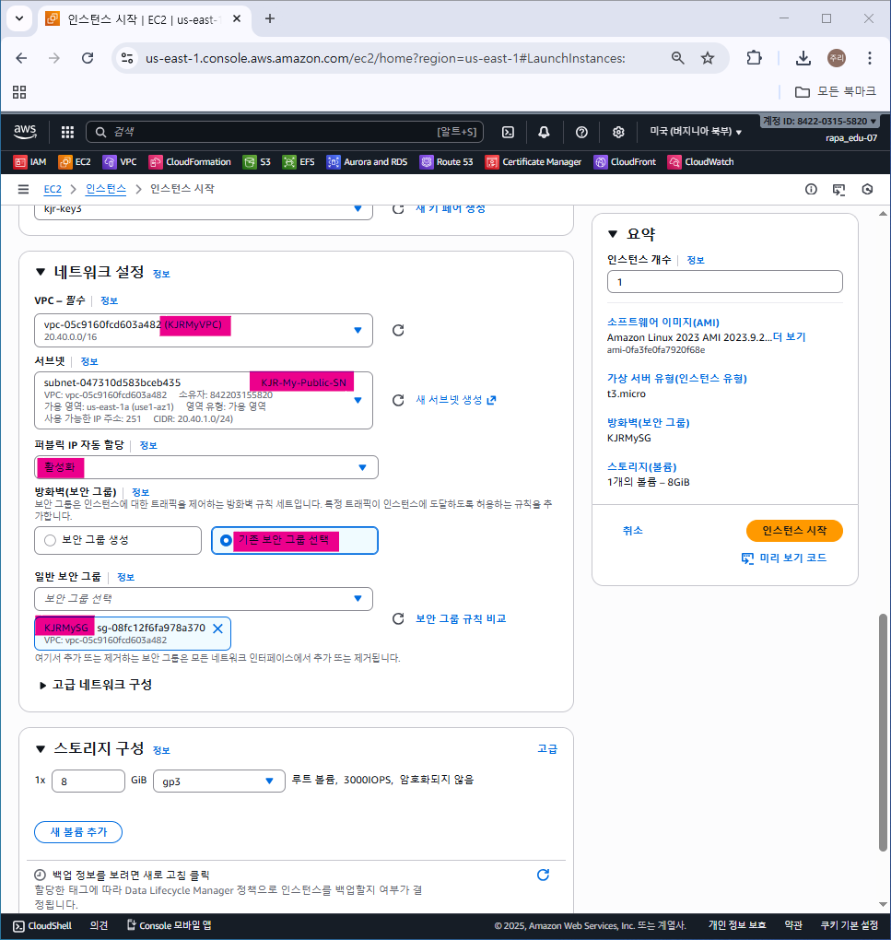Open storage '고급' link
This screenshot has width=891, height=940.
547,748
